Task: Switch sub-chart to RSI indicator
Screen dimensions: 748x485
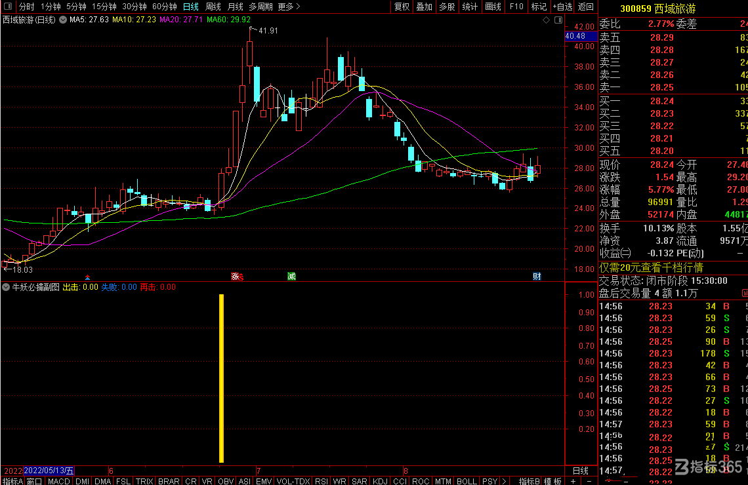Action: coord(322,481)
